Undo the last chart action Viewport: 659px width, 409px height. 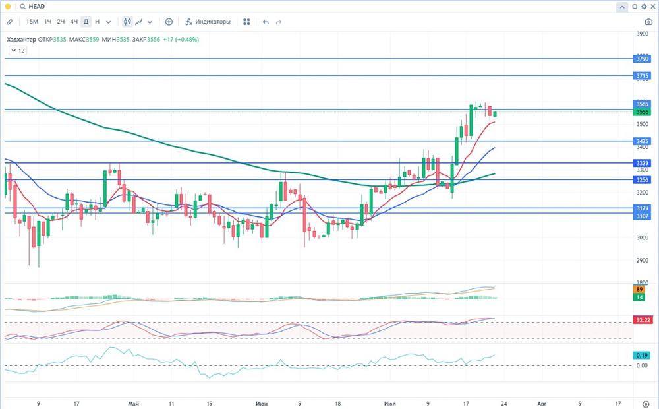(x=266, y=22)
